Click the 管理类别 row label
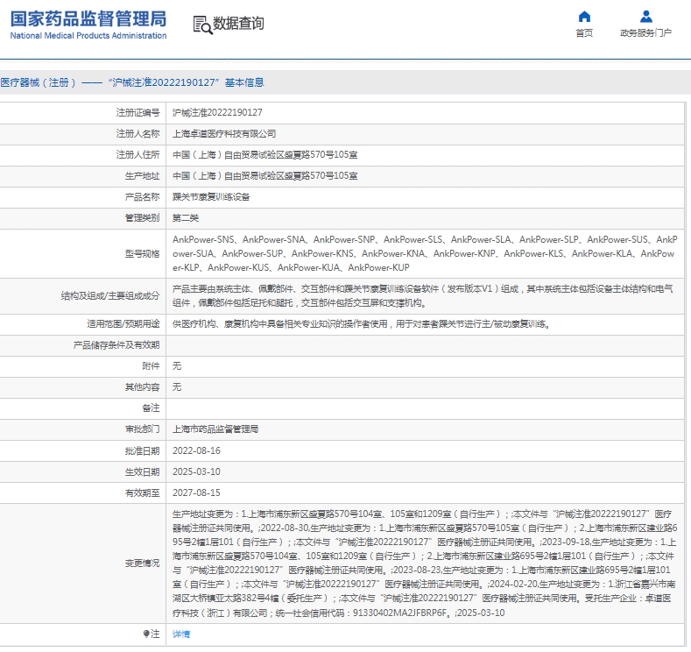This screenshot has width=691, height=652. [143, 218]
